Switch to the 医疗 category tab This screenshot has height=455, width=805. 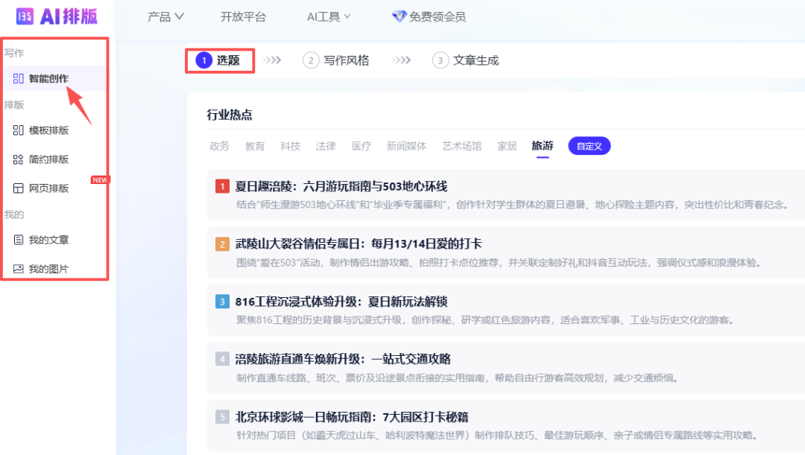pyautogui.click(x=361, y=146)
